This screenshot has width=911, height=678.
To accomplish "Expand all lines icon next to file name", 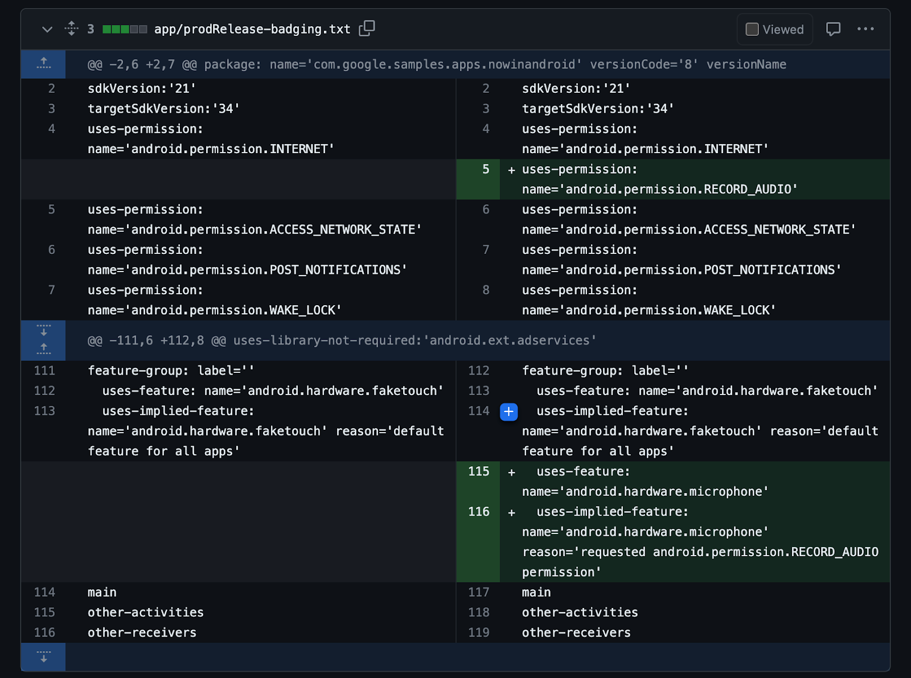I will [71, 28].
